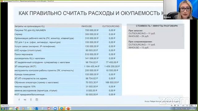Click the OUTSOURCING column header
The height and width of the screenshot is (111, 198).
point(111,26)
